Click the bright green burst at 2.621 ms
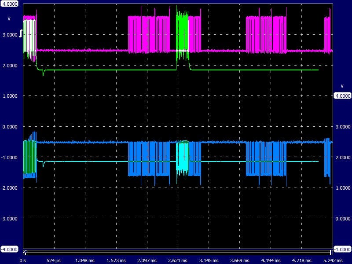 point(182,31)
